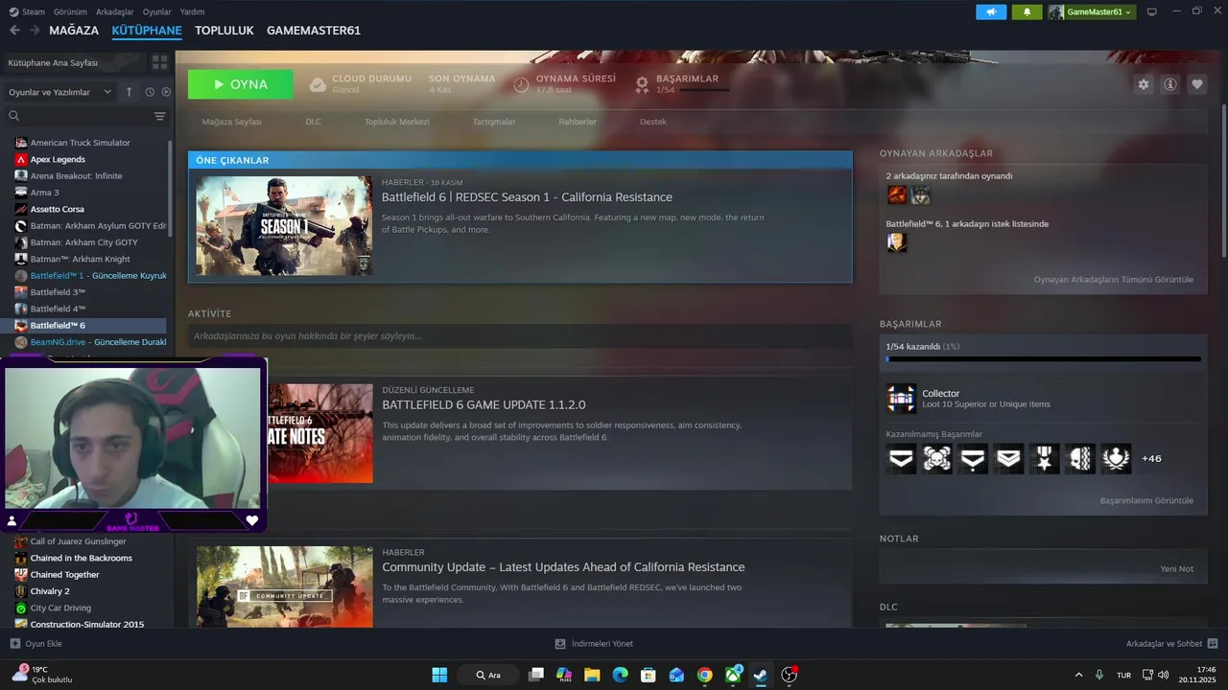The width and height of the screenshot is (1228, 690).
Task: Open the game settings gear icon
Action: [x=1143, y=84]
